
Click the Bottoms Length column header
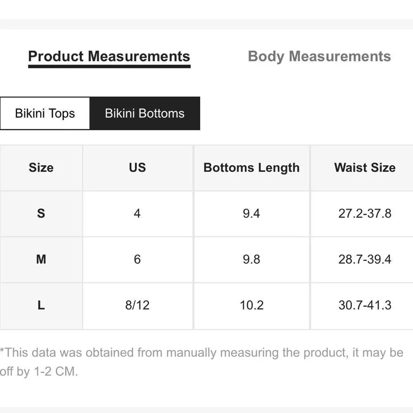tap(252, 168)
